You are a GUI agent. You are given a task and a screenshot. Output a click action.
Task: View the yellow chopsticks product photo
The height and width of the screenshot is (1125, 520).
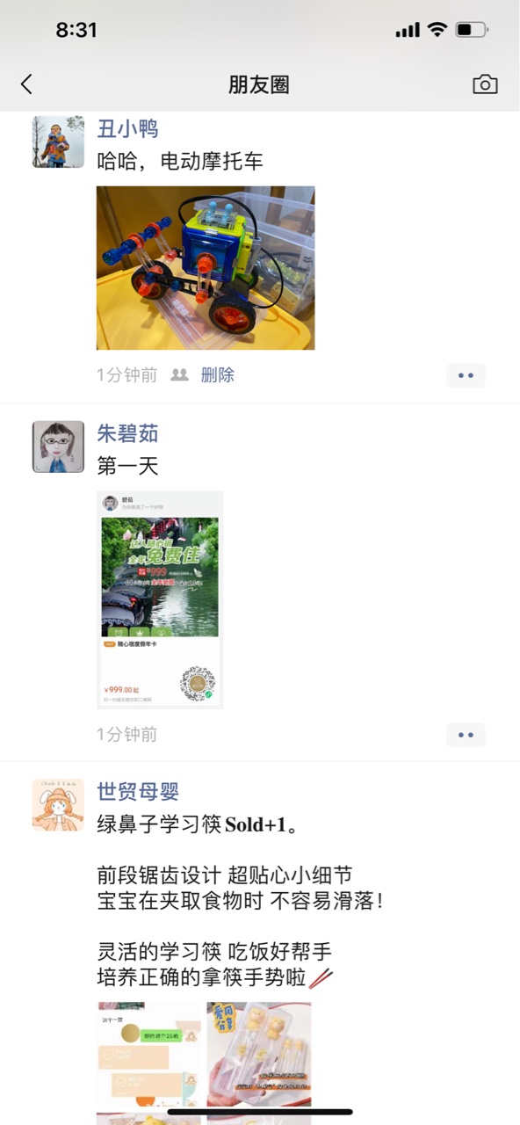point(259,1055)
